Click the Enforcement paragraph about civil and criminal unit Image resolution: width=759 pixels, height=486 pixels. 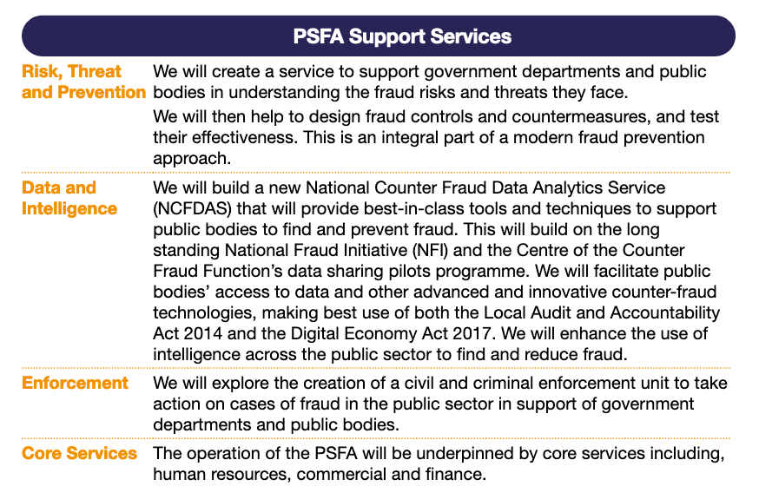(x=439, y=404)
